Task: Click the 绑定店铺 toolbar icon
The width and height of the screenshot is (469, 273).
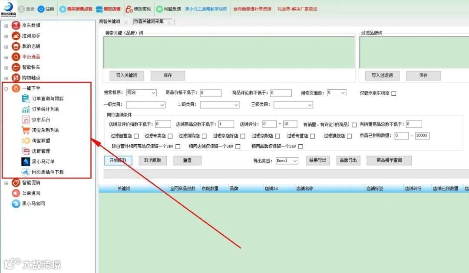Action: point(99,9)
